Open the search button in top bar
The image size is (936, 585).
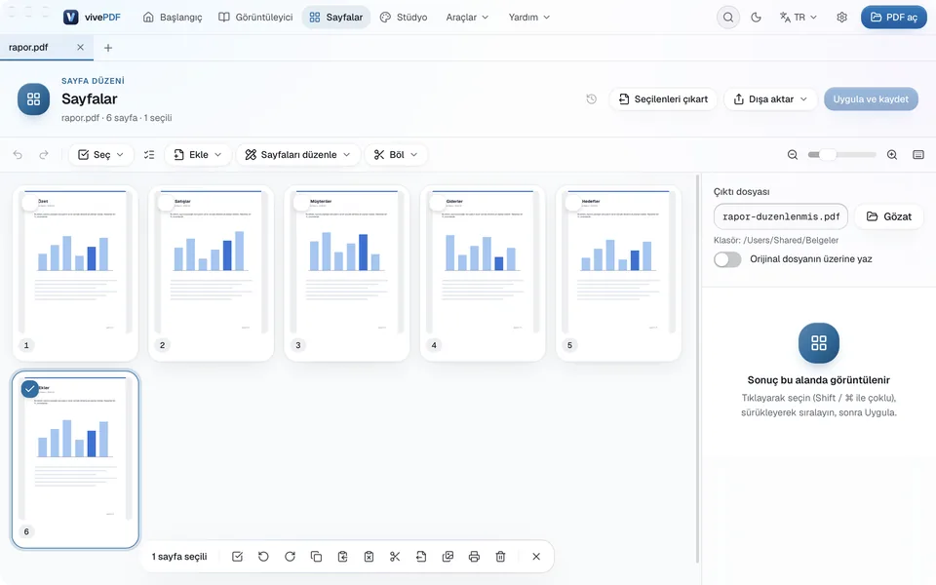pyautogui.click(x=728, y=18)
